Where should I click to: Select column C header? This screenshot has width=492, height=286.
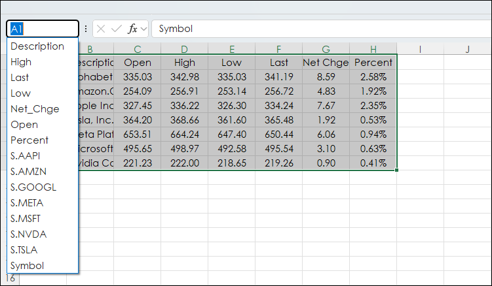coord(138,49)
